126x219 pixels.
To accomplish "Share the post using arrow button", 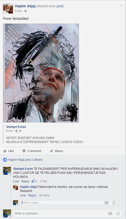I will point(56,151).
